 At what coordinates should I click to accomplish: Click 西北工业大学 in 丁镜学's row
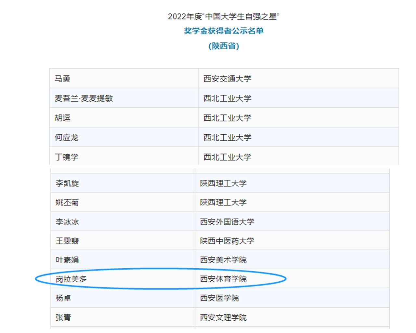pos(227,157)
